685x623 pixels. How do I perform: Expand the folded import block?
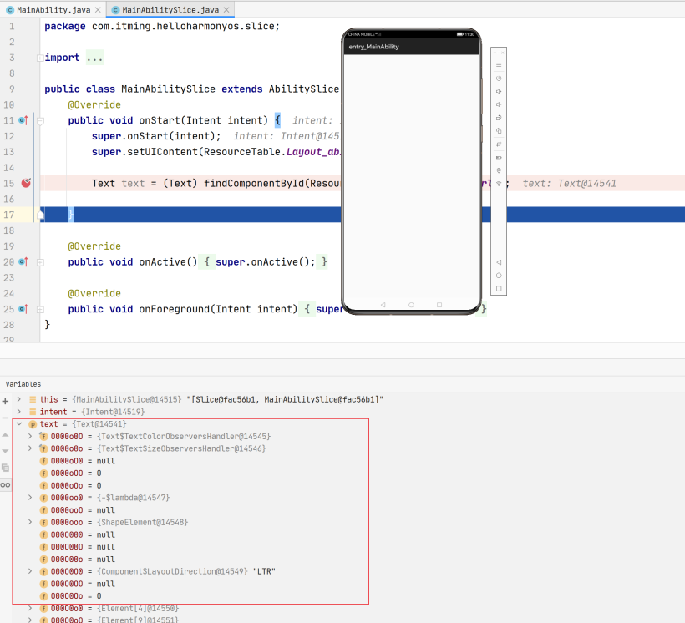point(40,58)
